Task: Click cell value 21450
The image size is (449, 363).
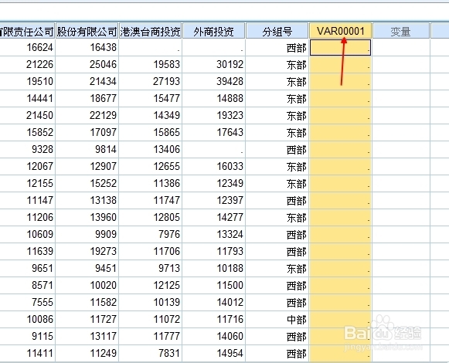Action: click(40, 115)
